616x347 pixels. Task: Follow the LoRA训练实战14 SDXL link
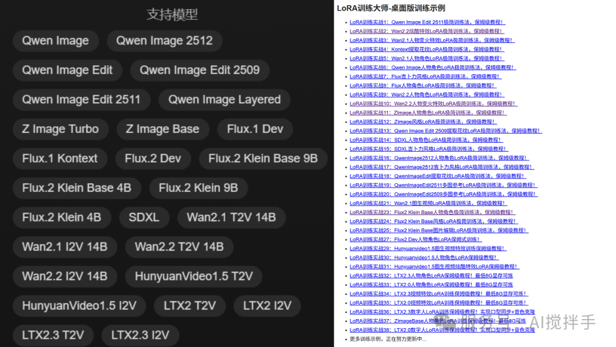[426, 140]
